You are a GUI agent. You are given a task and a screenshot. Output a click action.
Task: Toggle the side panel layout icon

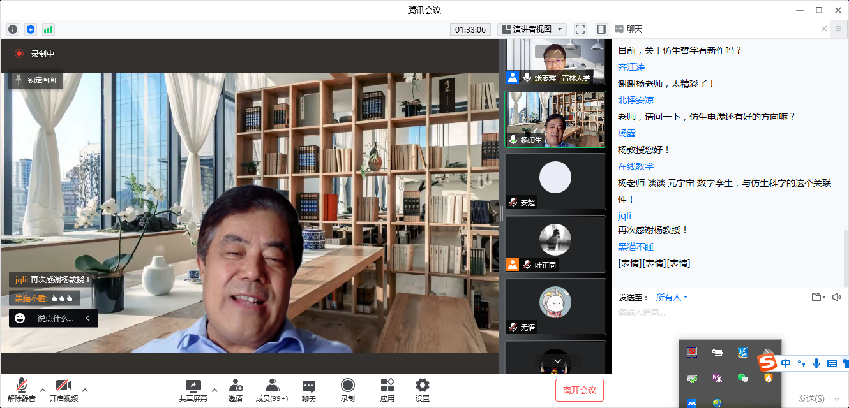click(x=601, y=29)
